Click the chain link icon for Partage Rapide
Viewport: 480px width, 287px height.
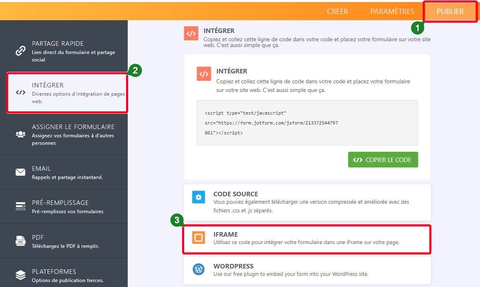pyautogui.click(x=21, y=51)
